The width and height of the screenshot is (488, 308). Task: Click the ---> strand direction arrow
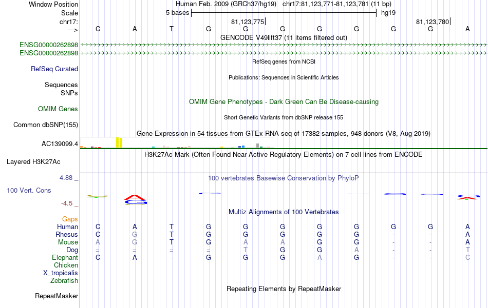(x=73, y=30)
